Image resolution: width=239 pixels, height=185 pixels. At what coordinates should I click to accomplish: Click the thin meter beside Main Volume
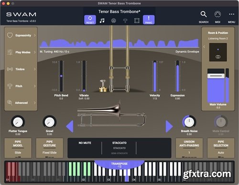click(227, 85)
